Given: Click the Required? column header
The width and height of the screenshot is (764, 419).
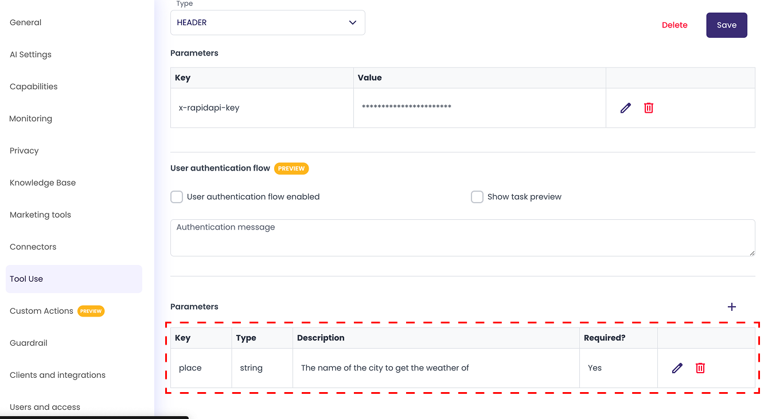Looking at the screenshot, I should tap(619, 338).
